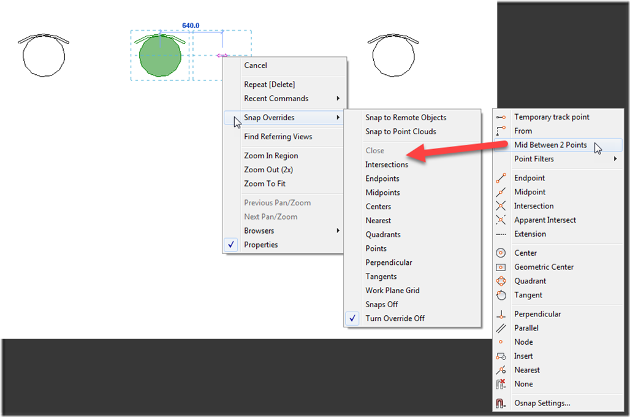Select Mid Between 2 Points
This screenshot has height=417, width=630.
click(550, 145)
